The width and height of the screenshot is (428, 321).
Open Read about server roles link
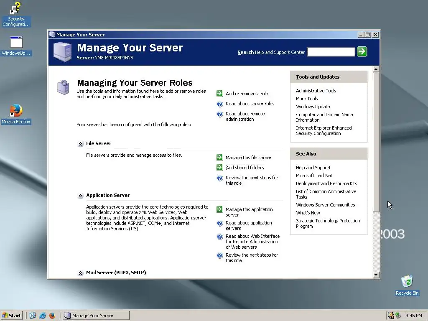click(250, 104)
